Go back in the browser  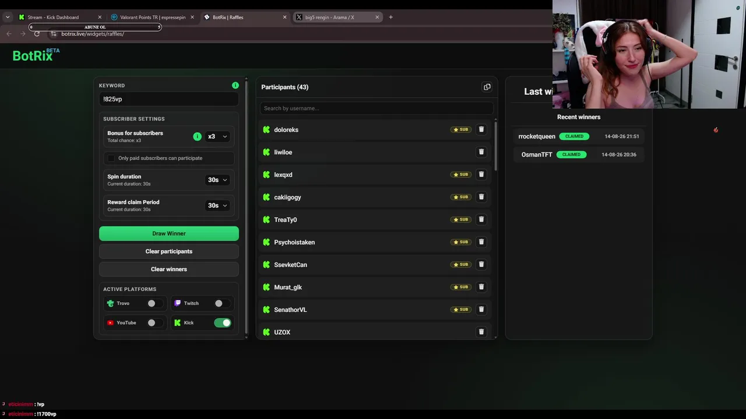click(9, 34)
